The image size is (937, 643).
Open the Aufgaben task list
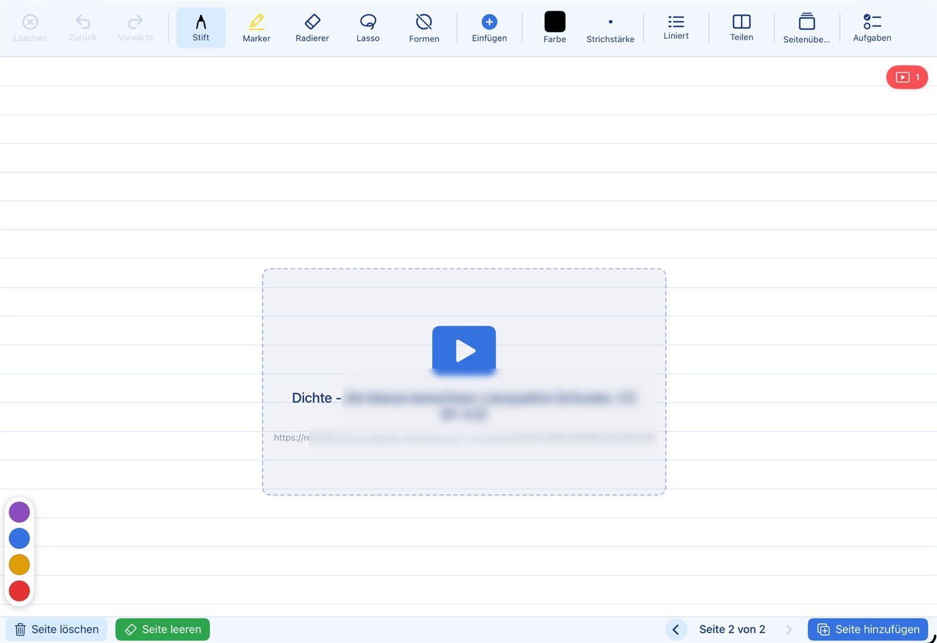[872, 28]
